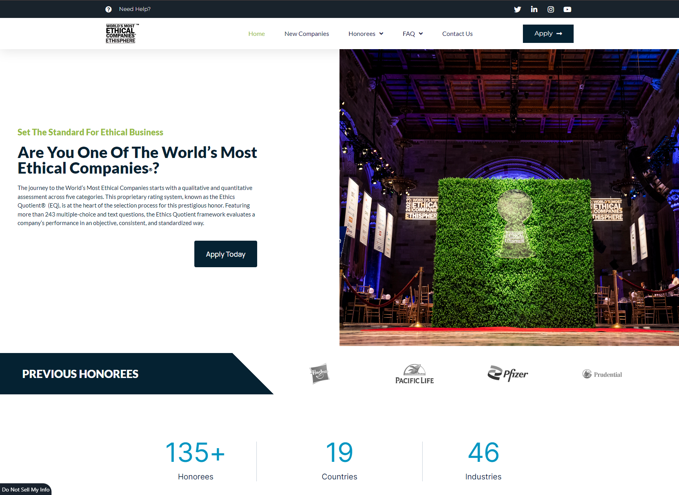Click the Hasbro honoree logo
Viewport: 679px width, 495px height.
[319, 374]
